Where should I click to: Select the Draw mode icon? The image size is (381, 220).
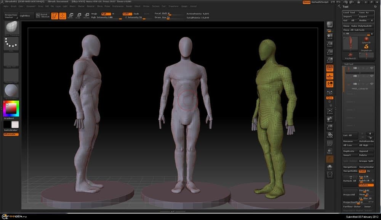(62, 16)
